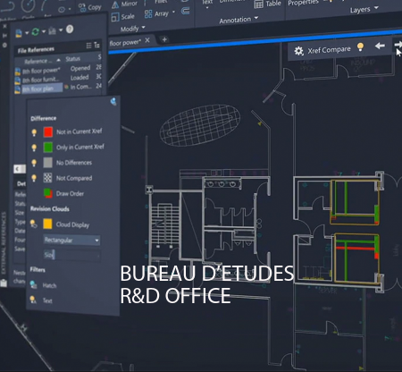Screen dimensions: 402x372
Task: Go to next change with right arrow
Action: click(x=398, y=45)
